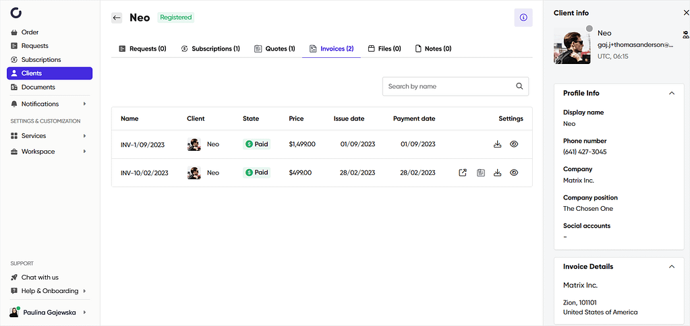690x326 pixels.
Task: Click the Services grid icon
Action: 14,136
